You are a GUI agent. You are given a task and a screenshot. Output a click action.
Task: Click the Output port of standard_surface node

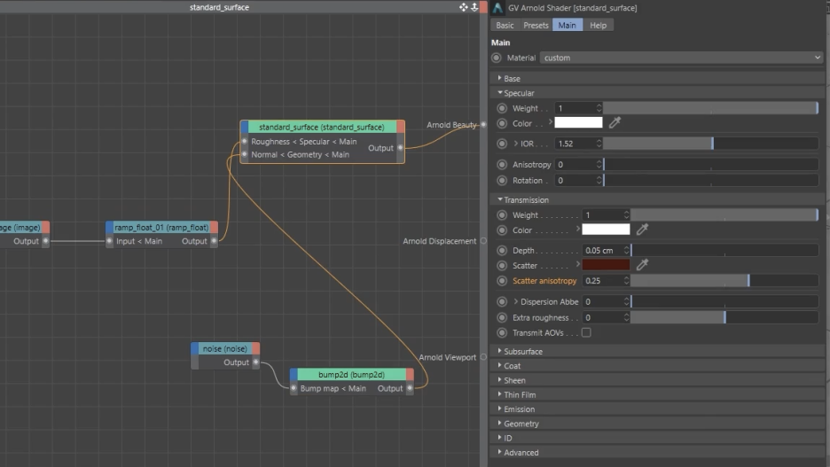pos(400,148)
